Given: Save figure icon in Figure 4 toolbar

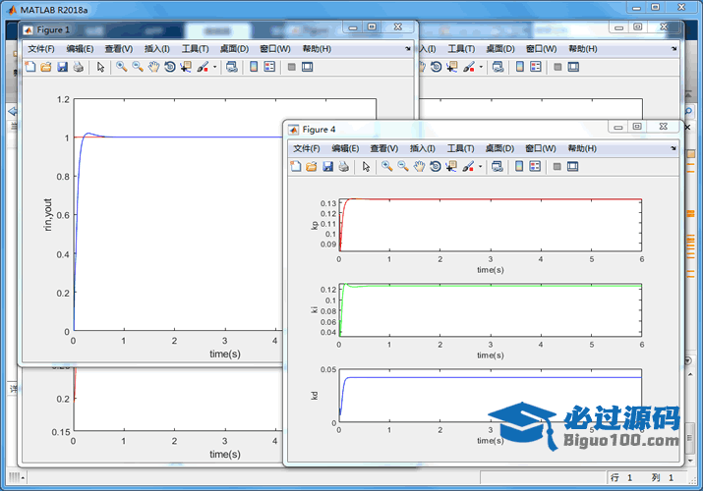Looking at the screenshot, I should coord(327,167).
